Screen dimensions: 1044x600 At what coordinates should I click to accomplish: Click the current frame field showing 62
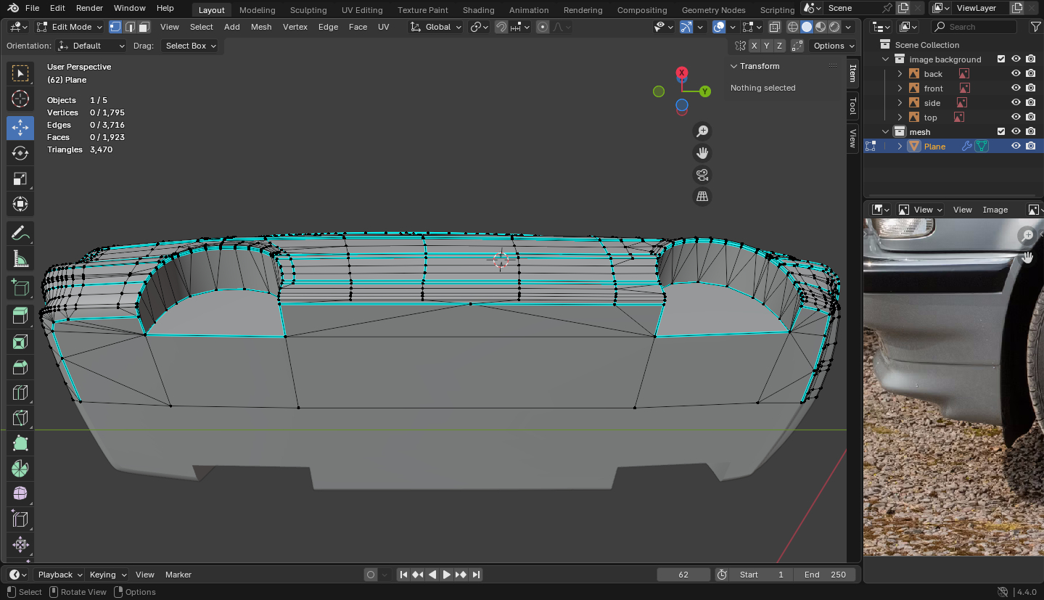683,575
